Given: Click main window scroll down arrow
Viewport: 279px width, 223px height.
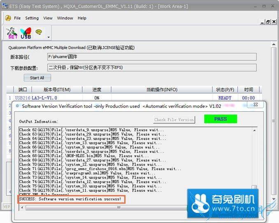Looking at the screenshot, I should point(274,199).
